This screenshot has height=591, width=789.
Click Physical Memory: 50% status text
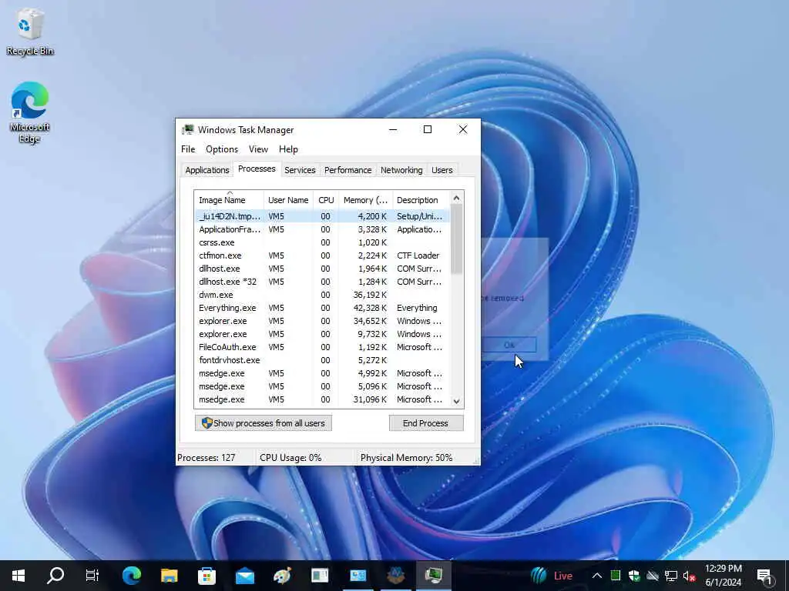point(407,458)
